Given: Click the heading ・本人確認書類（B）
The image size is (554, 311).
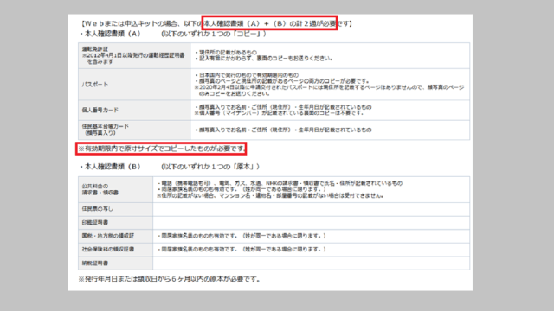Looking at the screenshot, I should click(110, 167).
